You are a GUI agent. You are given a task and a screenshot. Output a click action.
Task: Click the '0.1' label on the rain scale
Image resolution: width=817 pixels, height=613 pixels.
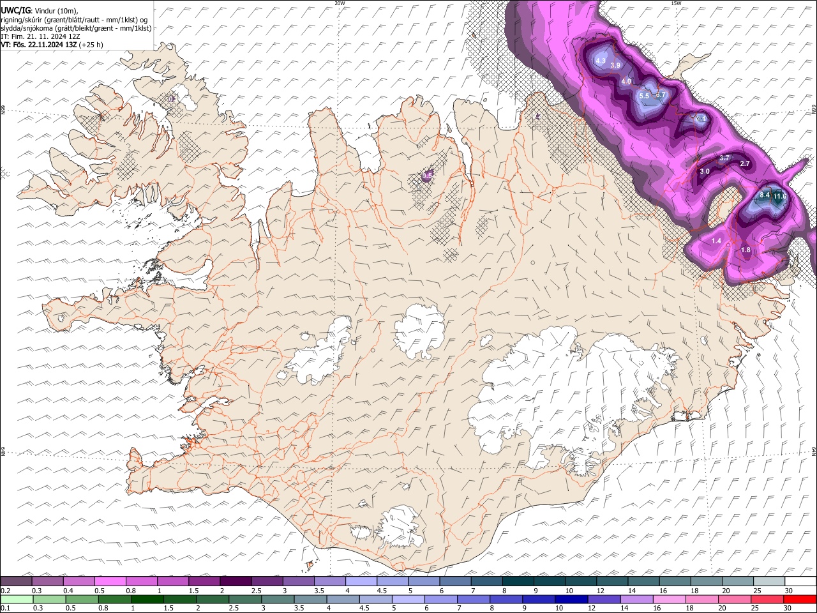[x=5, y=609]
